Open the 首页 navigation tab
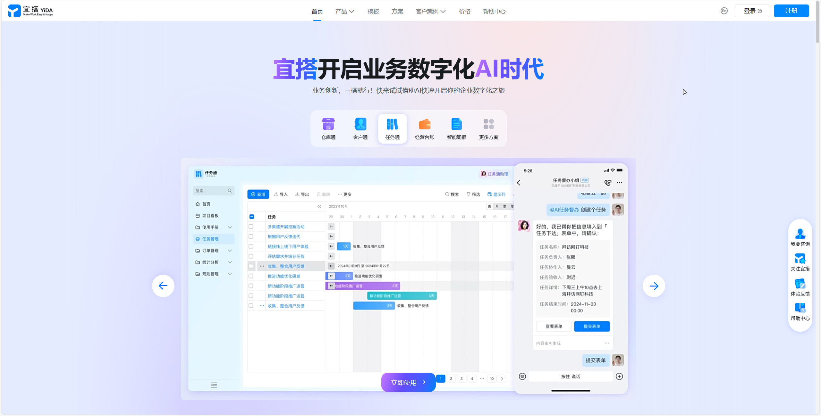 pyautogui.click(x=317, y=11)
